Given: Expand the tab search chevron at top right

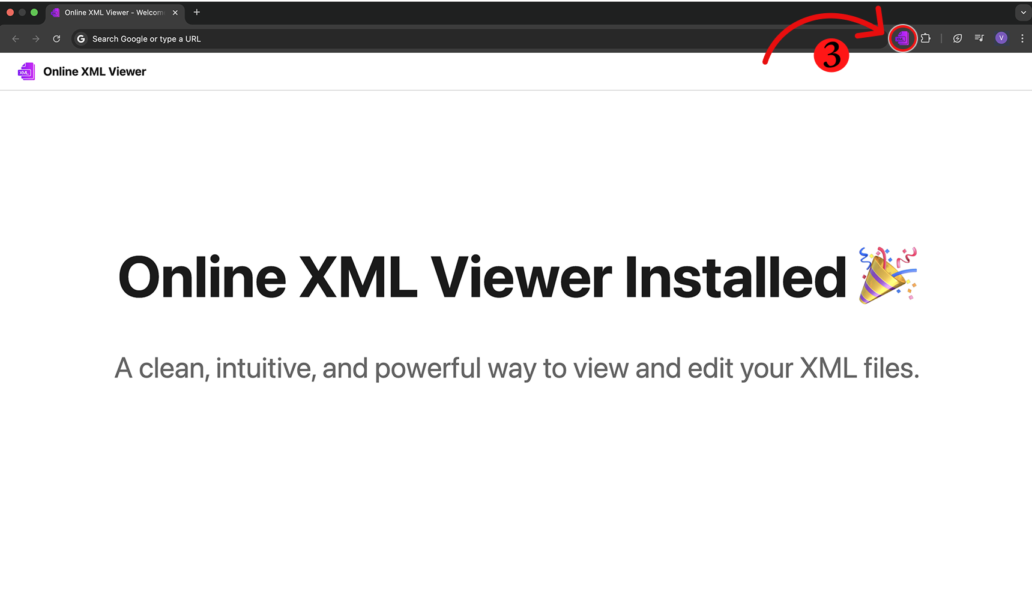Looking at the screenshot, I should point(1023,13).
